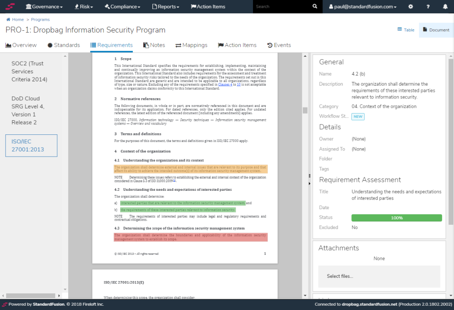Click document pane scroll down arrow
The height and width of the screenshot is (310, 454).
305,295
